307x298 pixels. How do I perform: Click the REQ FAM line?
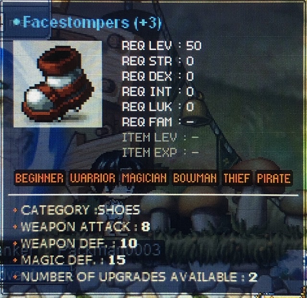click(158, 122)
